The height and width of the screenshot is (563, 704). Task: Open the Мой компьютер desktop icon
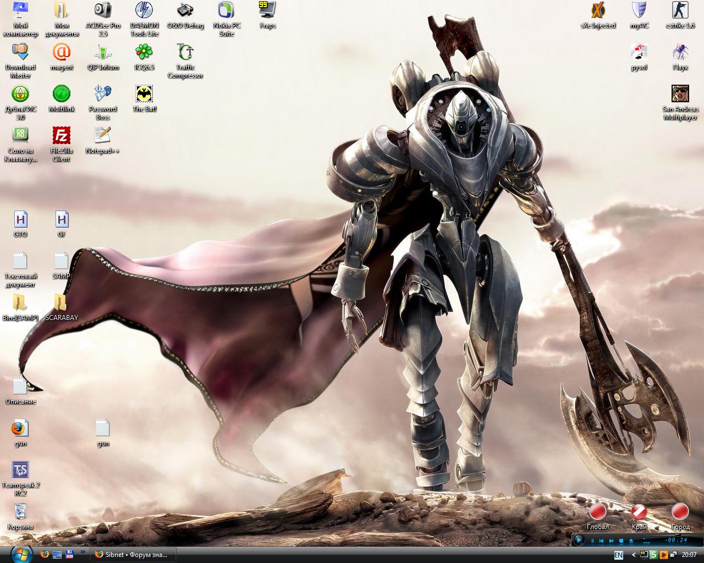[20, 19]
